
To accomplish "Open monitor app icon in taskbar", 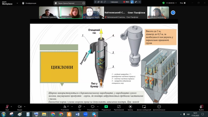I will pyautogui.click(x=36, y=114).
